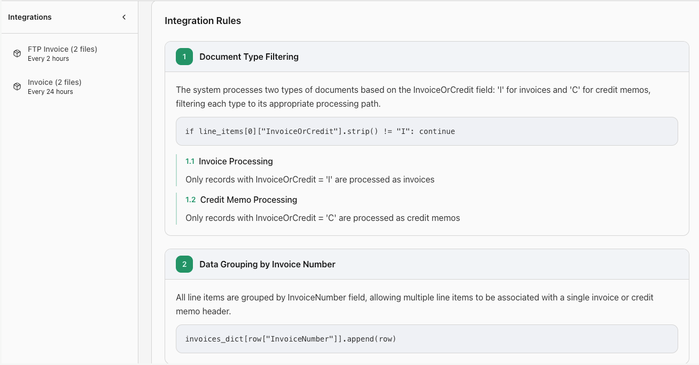Click the "Every 2 hours" schedule text

tap(48, 59)
